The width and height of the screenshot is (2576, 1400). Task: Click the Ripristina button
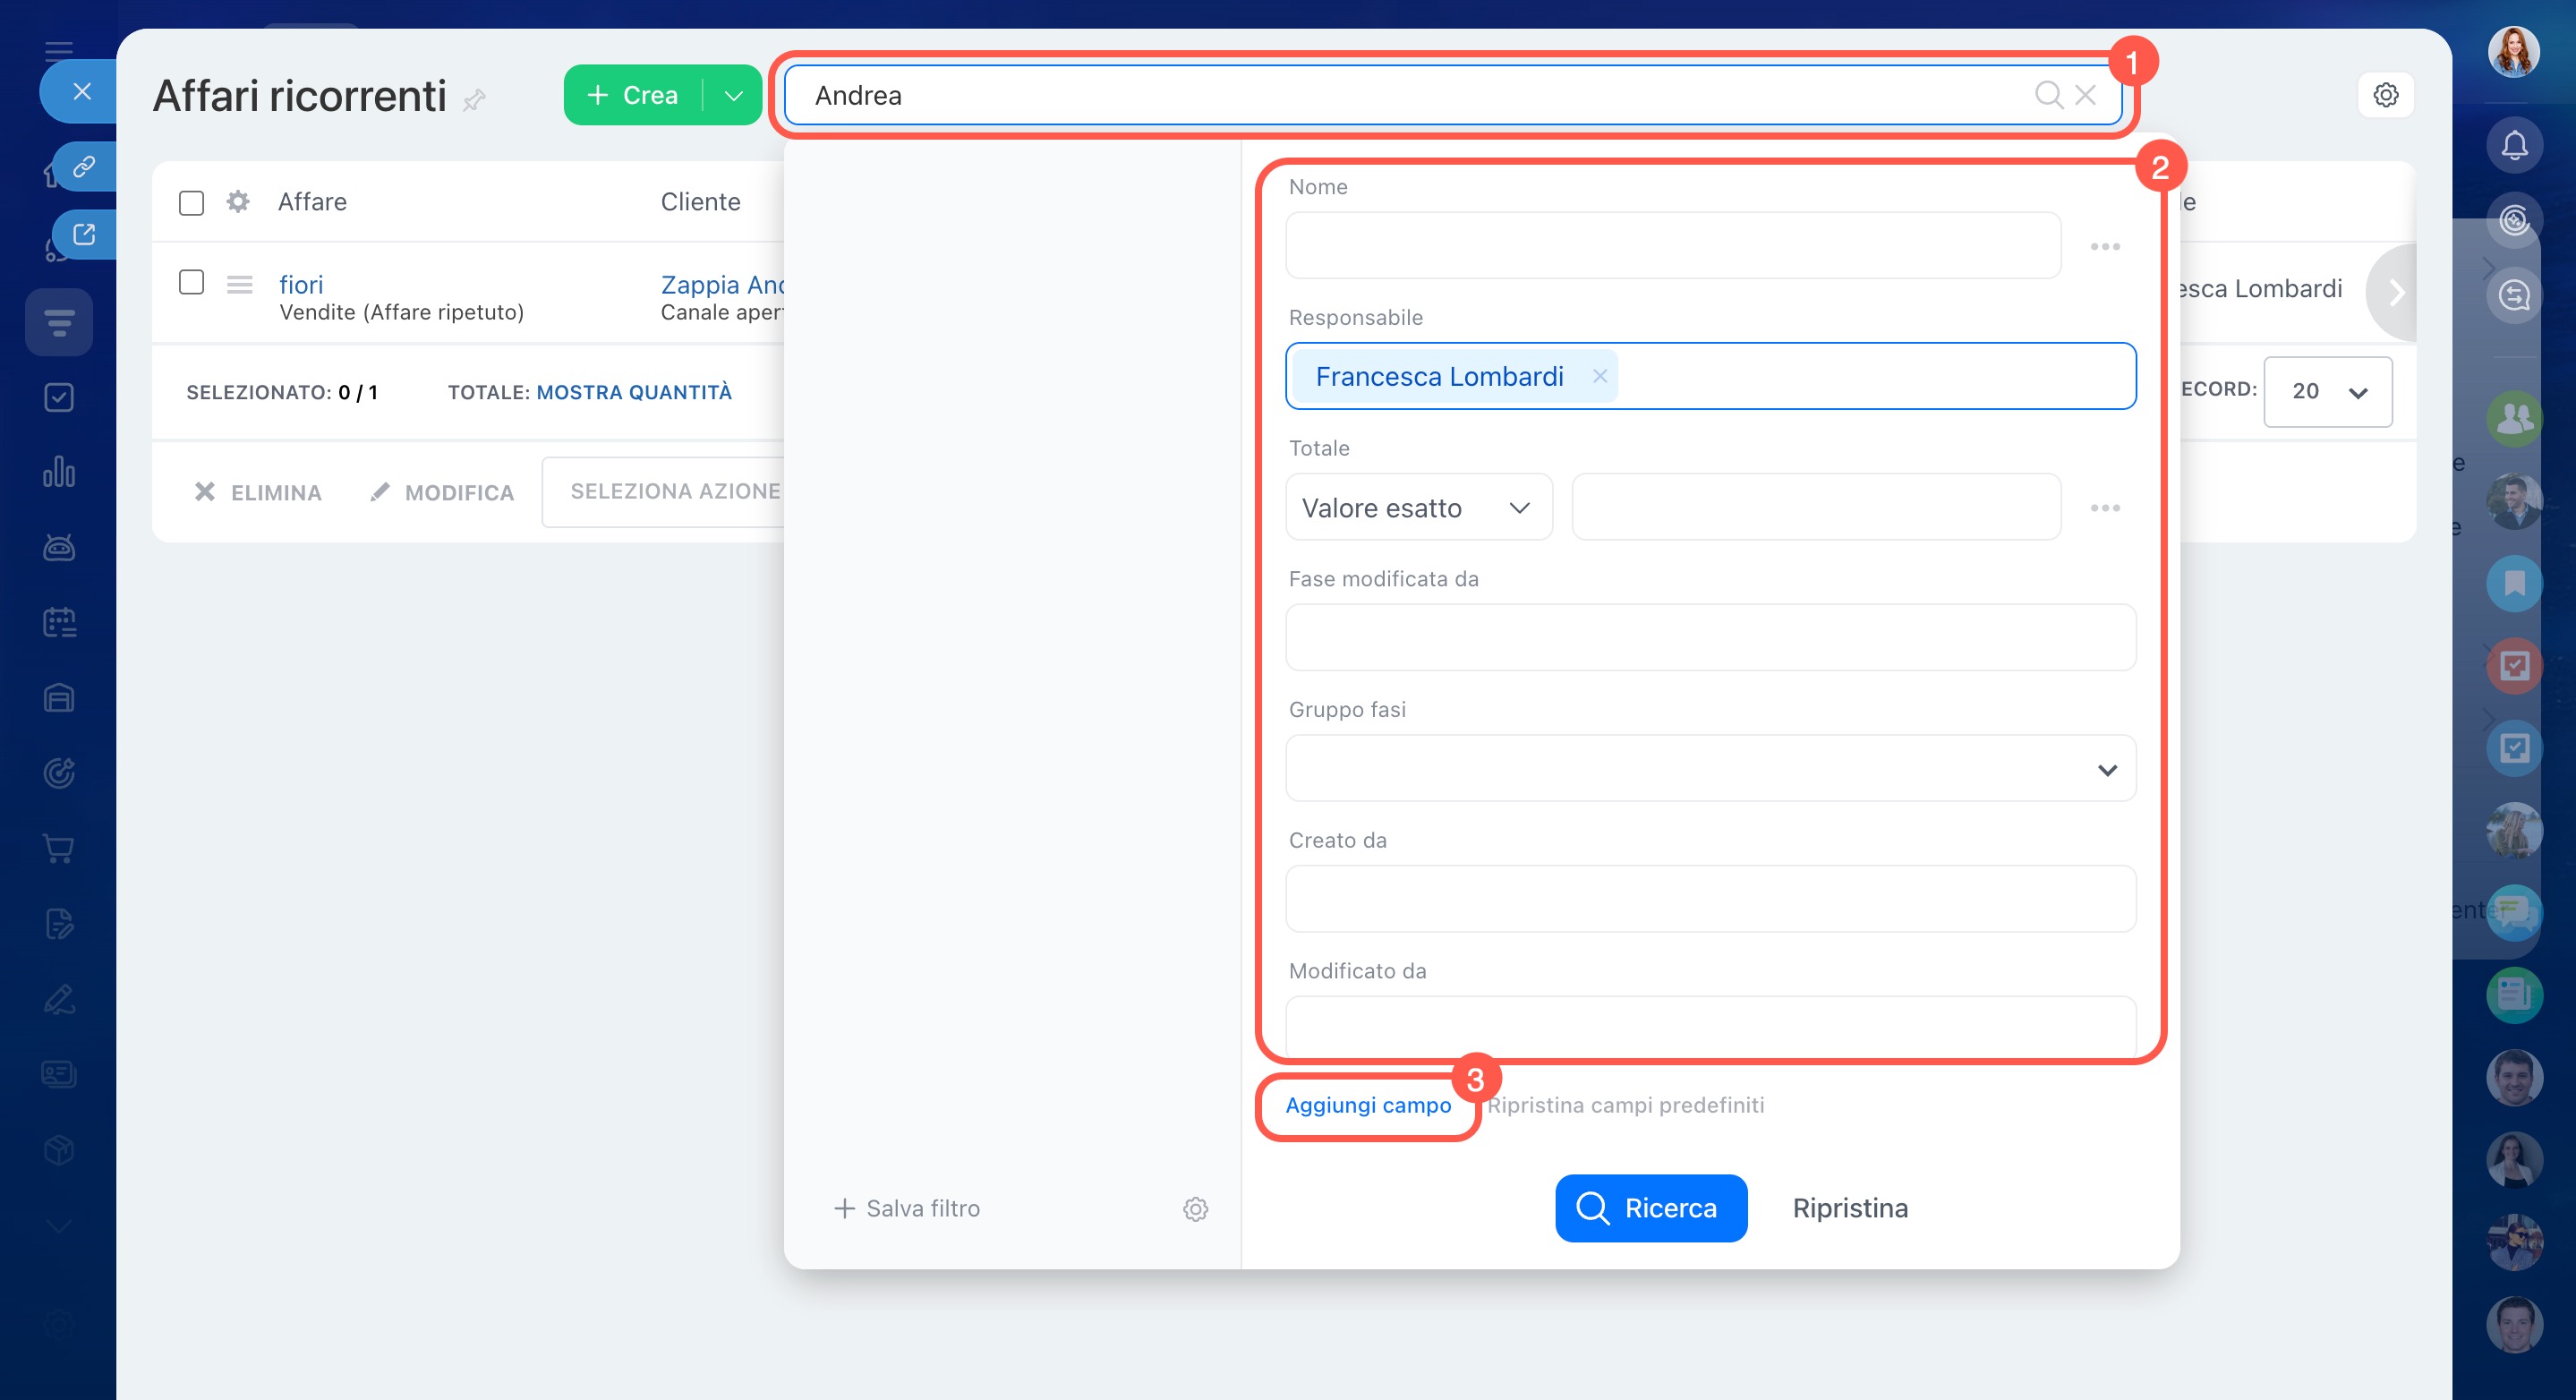tap(1849, 1208)
